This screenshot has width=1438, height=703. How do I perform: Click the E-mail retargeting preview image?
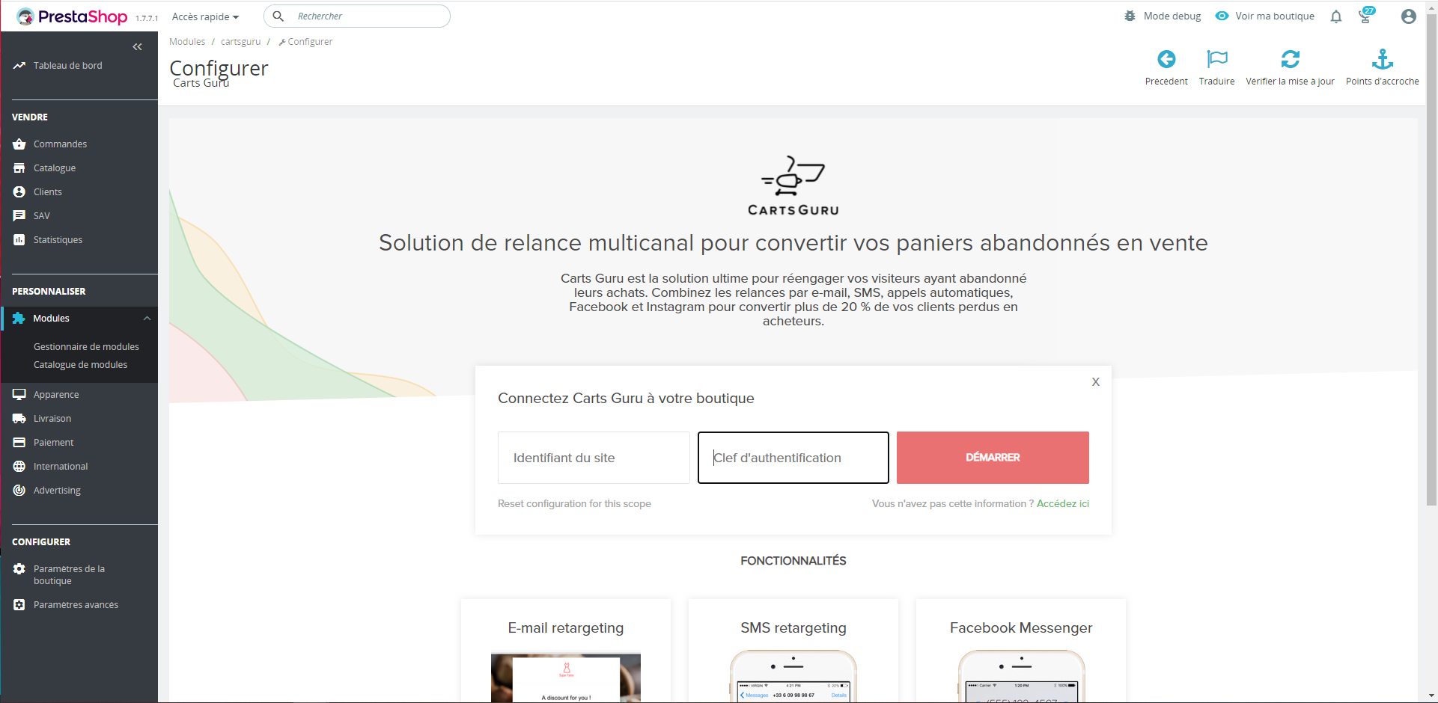point(566,678)
